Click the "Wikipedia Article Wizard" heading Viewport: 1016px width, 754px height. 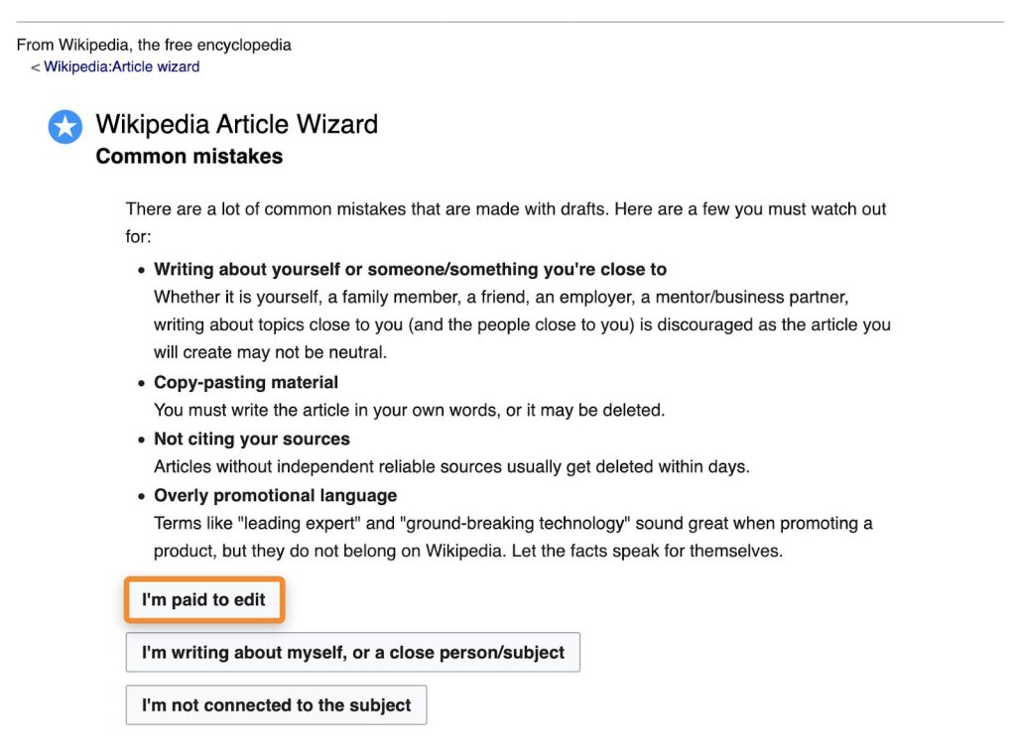[236, 125]
